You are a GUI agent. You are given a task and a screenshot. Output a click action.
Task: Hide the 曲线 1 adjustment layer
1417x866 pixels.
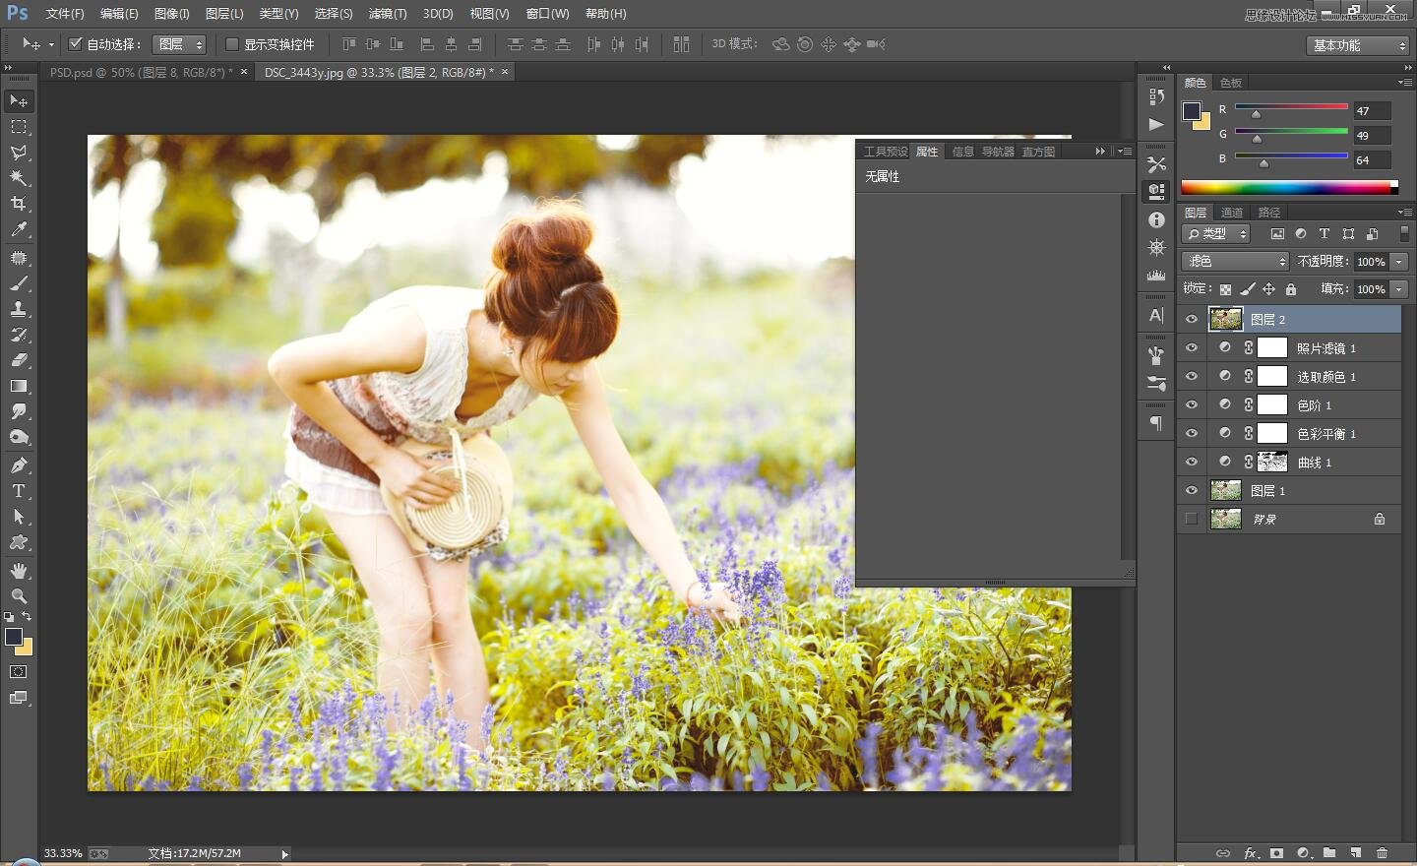(x=1192, y=461)
